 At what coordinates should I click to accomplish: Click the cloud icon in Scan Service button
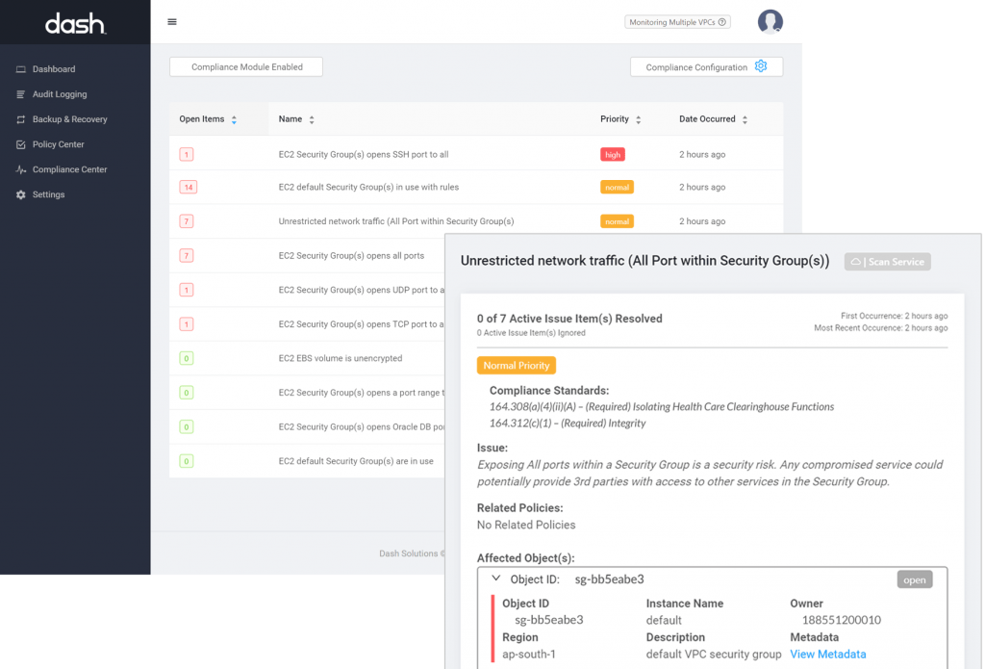point(855,262)
